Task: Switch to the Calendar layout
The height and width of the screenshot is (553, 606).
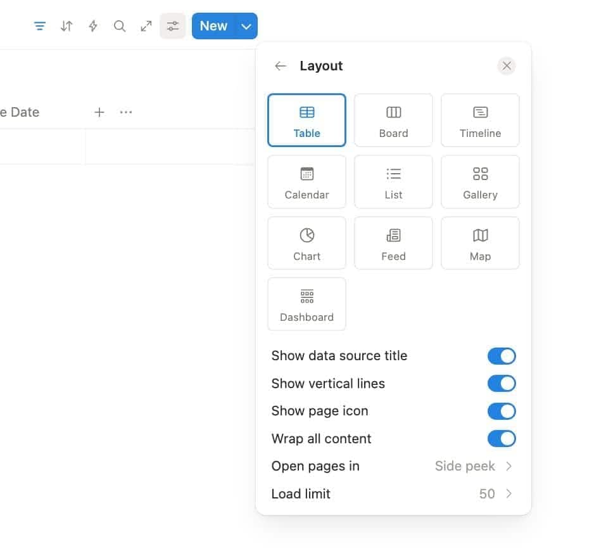Action: point(306,181)
